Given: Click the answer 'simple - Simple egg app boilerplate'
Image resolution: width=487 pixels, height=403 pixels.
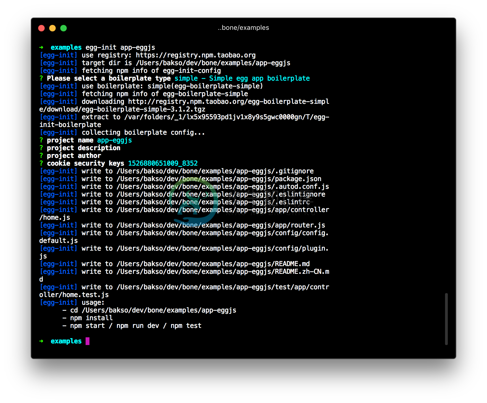Looking at the screenshot, I should (242, 78).
